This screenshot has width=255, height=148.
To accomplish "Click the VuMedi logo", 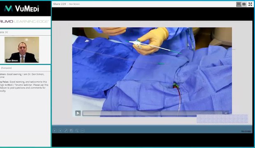I will 22,9.
